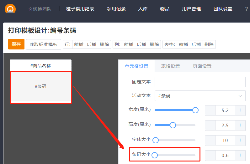Viewport: 250px width, 164px height.
Task: Decrease width with the minus stepper
Action: click(210, 110)
